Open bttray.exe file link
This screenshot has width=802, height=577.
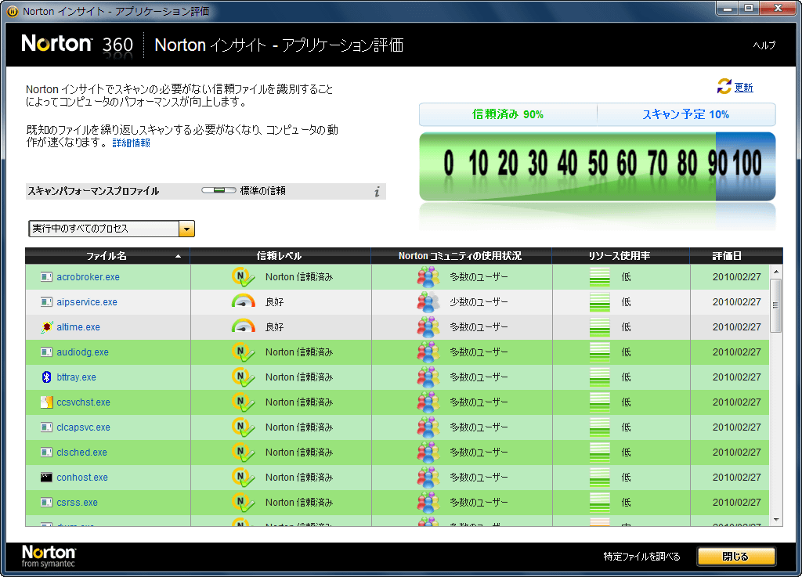pos(76,377)
